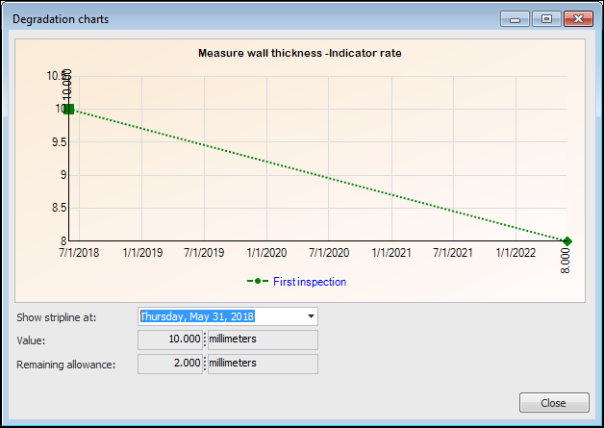Click the 7/1/2018 axis label
The image size is (604, 428).
[79, 253]
